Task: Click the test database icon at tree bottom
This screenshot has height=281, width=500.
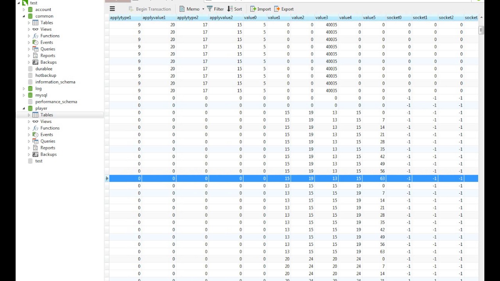Action: click(30, 161)
